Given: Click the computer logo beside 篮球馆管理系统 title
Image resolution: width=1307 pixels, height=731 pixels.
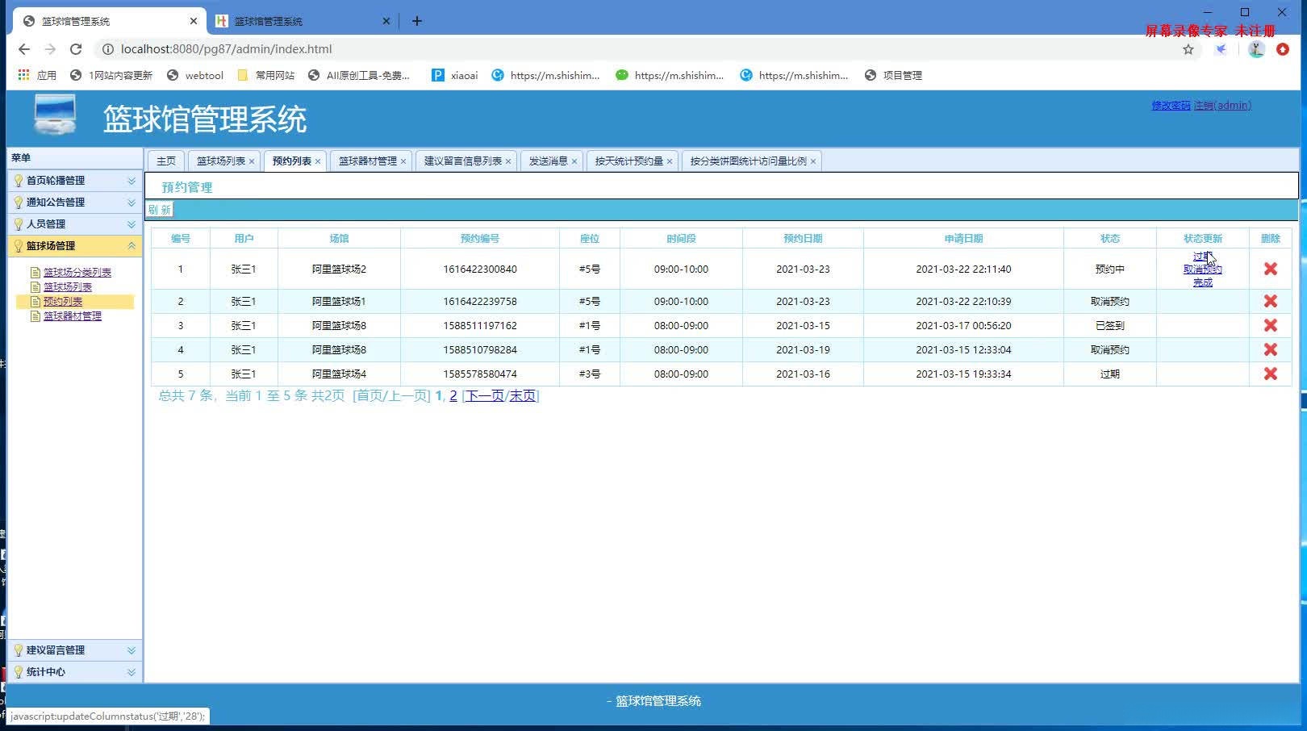Looking at the screenshot, I should coord(53,113).
